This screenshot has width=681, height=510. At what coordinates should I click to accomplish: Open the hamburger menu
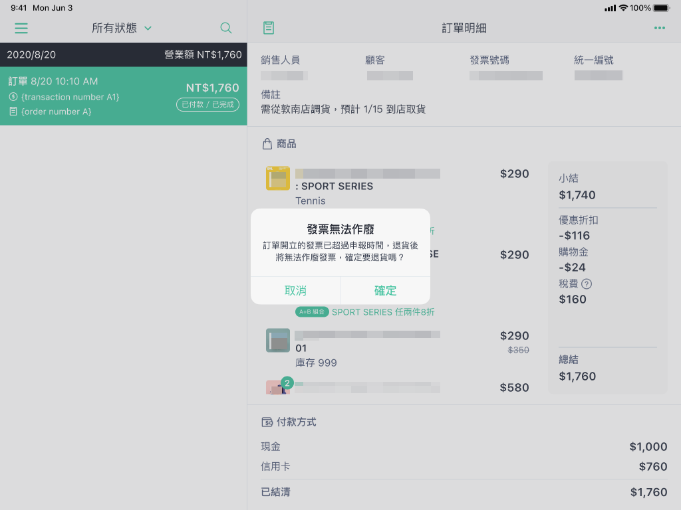click(21, 28)
